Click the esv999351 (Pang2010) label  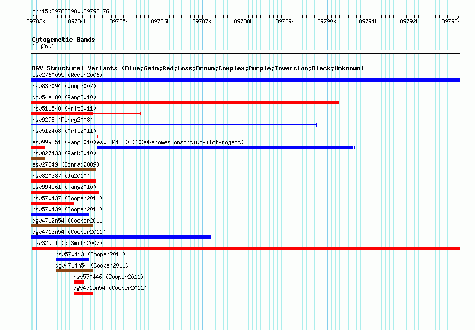pos(64,142)
